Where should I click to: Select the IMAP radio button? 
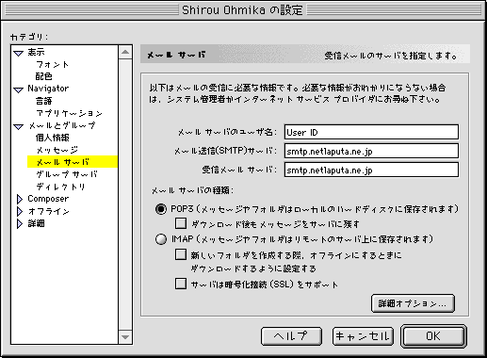point(161,239)
